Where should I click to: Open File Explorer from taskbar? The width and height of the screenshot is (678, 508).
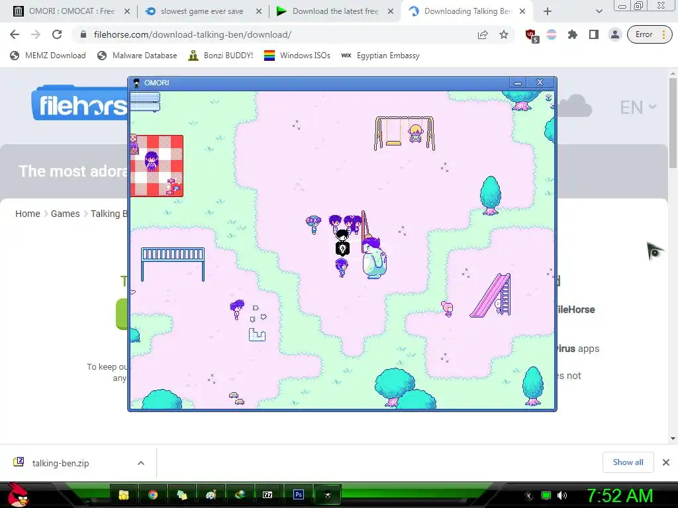[124, 495]
